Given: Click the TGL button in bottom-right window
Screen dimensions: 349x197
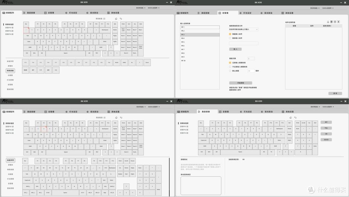Looking at the screenshot, I should 326,128.
